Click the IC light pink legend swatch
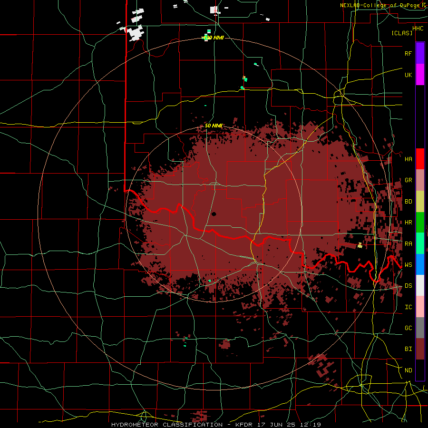 (x=420, y=307)
